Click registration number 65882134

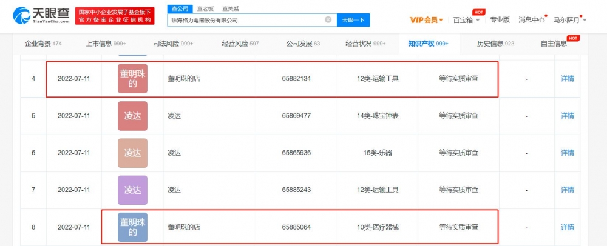pos(296,79)
